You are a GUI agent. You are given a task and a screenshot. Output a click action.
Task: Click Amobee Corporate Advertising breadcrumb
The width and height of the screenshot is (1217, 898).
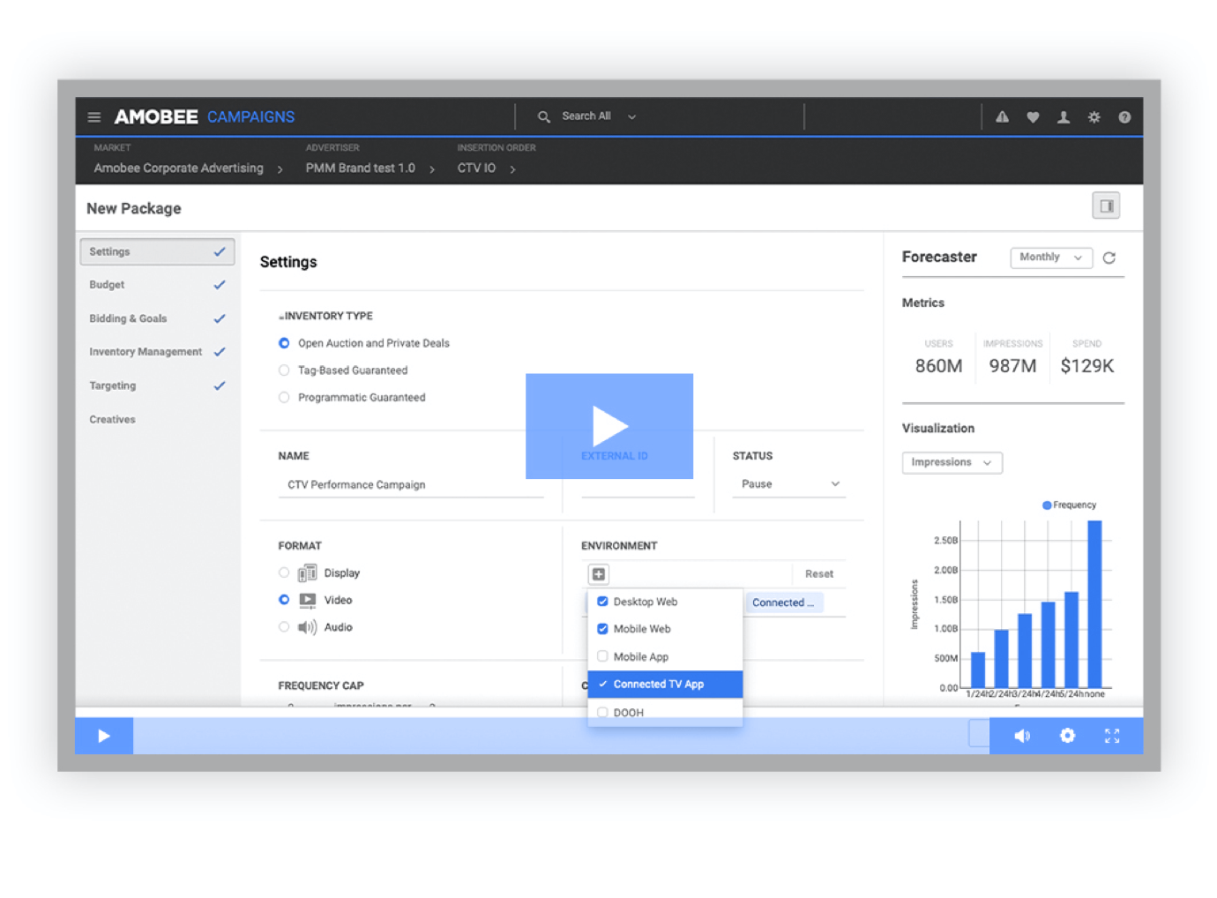point(178,168)
